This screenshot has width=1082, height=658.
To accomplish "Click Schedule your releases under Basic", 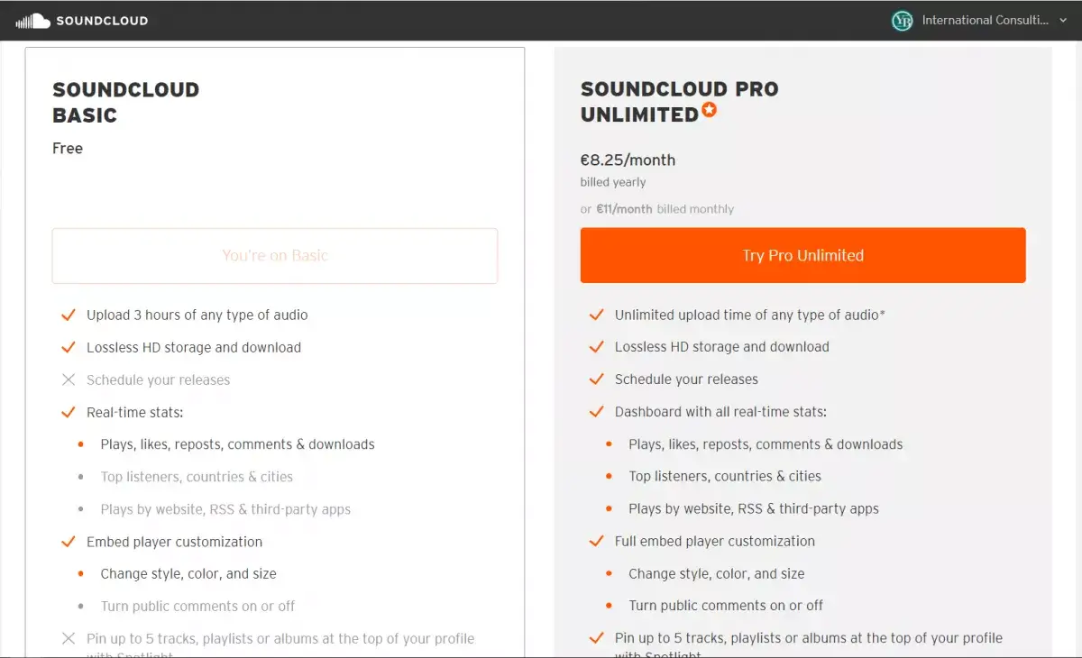I will click(159, 380).
